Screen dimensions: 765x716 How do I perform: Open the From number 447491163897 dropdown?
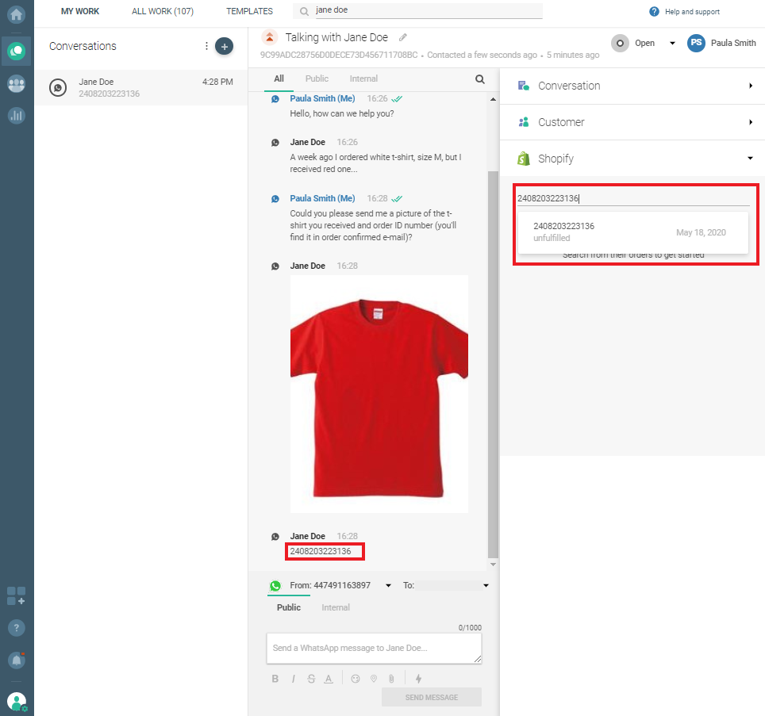point(388,586)
